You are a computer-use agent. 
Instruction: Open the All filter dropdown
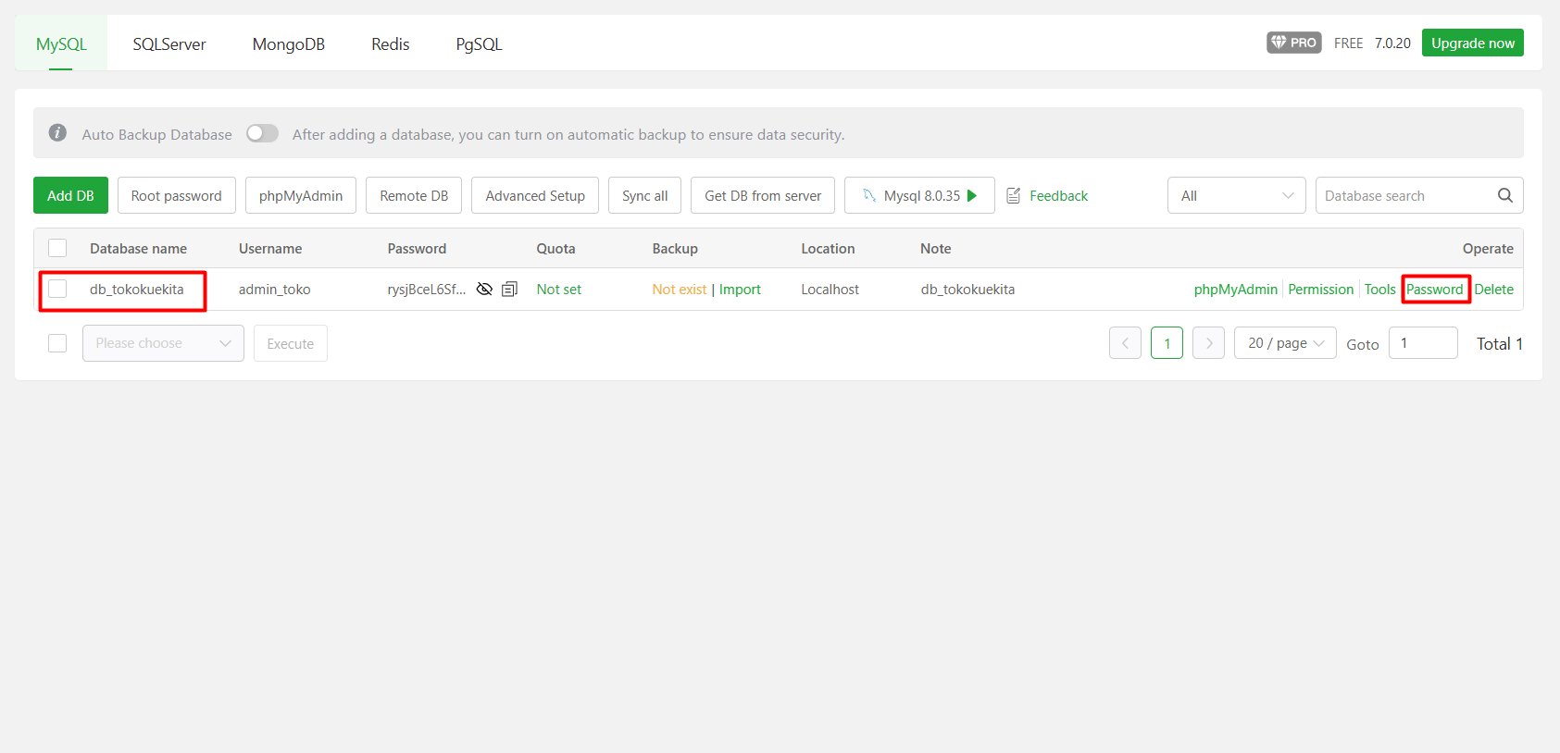click(x=1236, y=195)
